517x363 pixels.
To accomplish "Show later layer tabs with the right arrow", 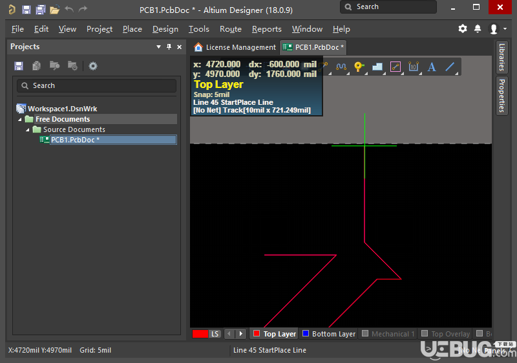I will 241,334.
